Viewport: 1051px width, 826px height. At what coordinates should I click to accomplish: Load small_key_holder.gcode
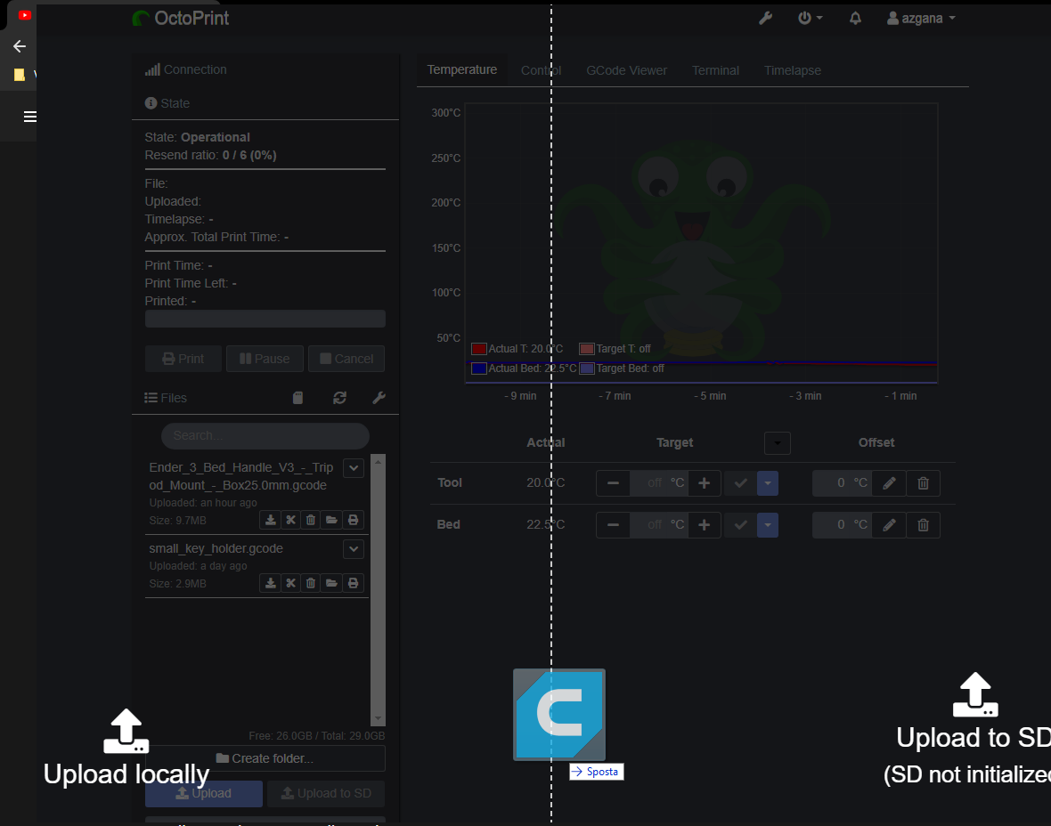click(332, 583)
